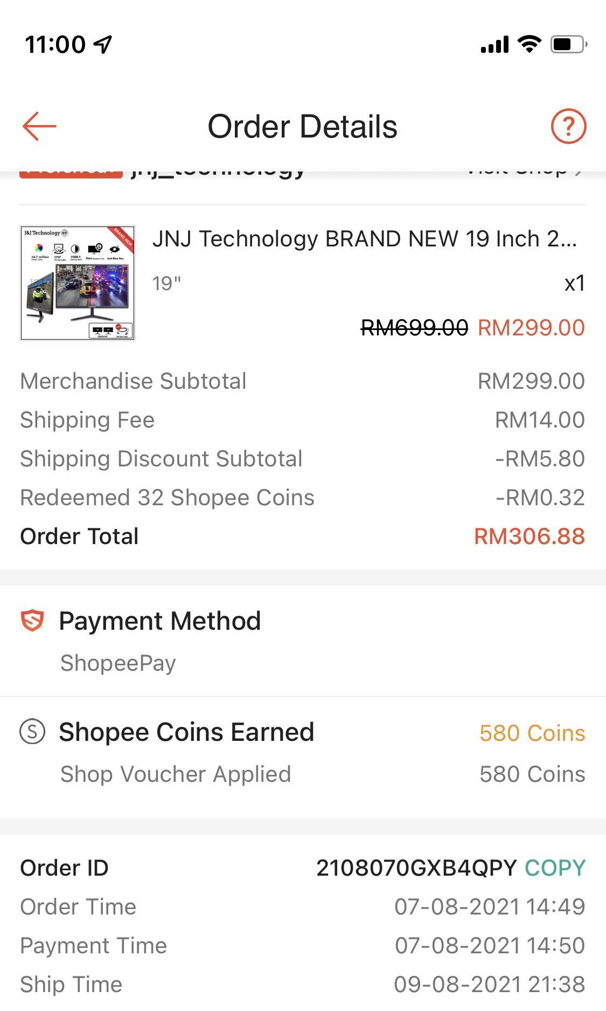Image resolution: width=606 pixels, height=1011 pixels.
Task: Tap the order ID 2108070GXB4QPY text
Action: coord(416,868)
